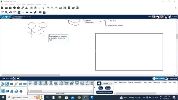Select the Draw Line tool

(x=23, y=12)
